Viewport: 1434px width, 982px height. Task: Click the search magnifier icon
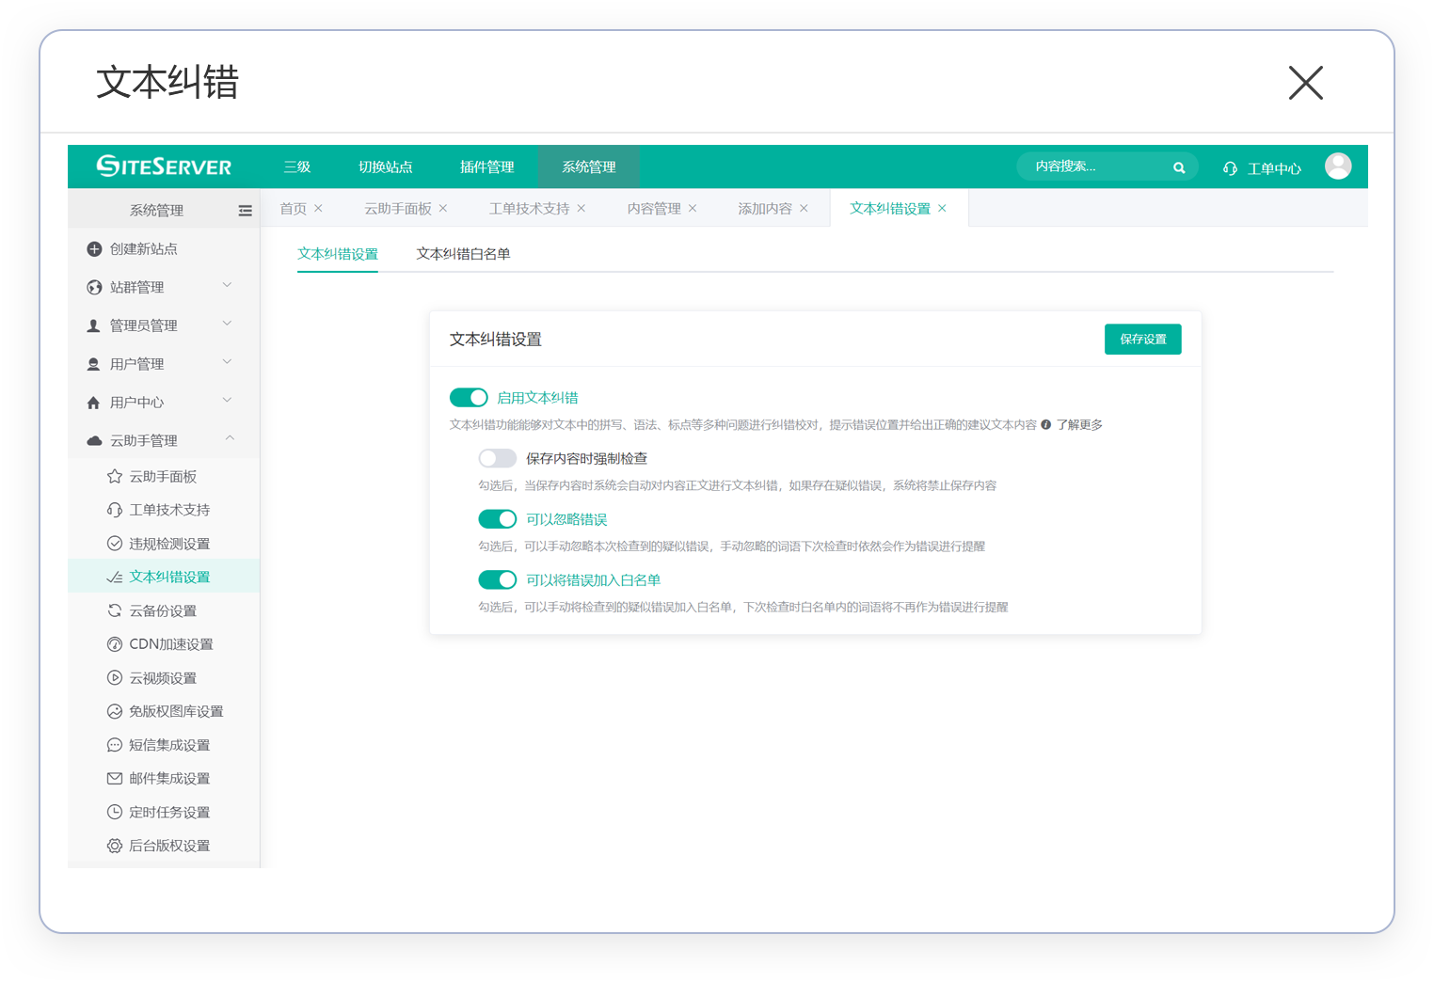pyautogui.click(x=1179, y=167)
